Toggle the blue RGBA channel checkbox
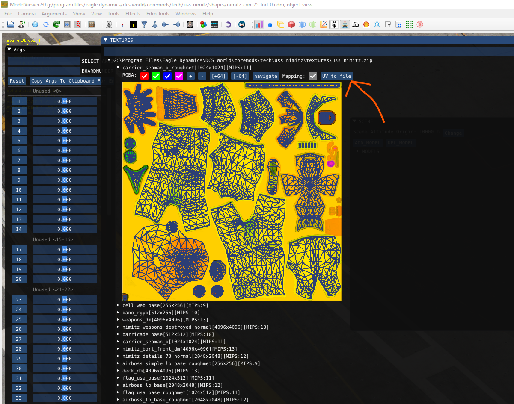 [167, 76]
